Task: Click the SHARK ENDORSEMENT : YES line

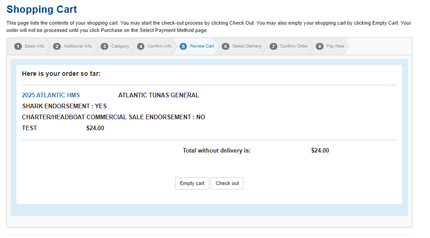Action: [64, 106]
